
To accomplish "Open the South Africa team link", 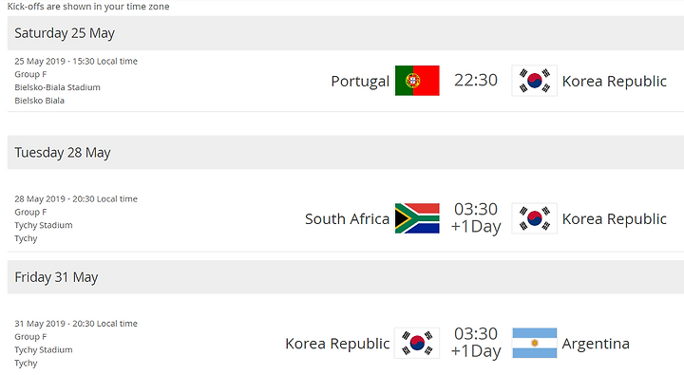I will tap(347, 218).
